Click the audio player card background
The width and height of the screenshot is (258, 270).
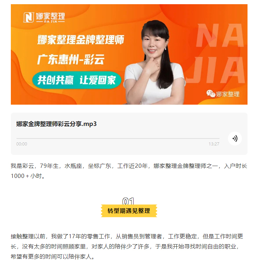129,134
